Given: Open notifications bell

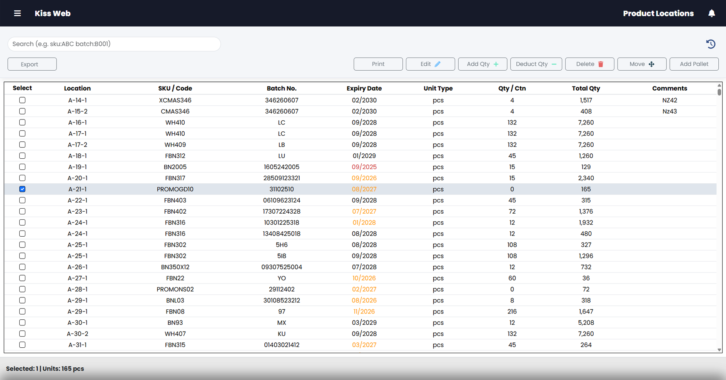Looking at the screenshot, I should tap(711, 13).
